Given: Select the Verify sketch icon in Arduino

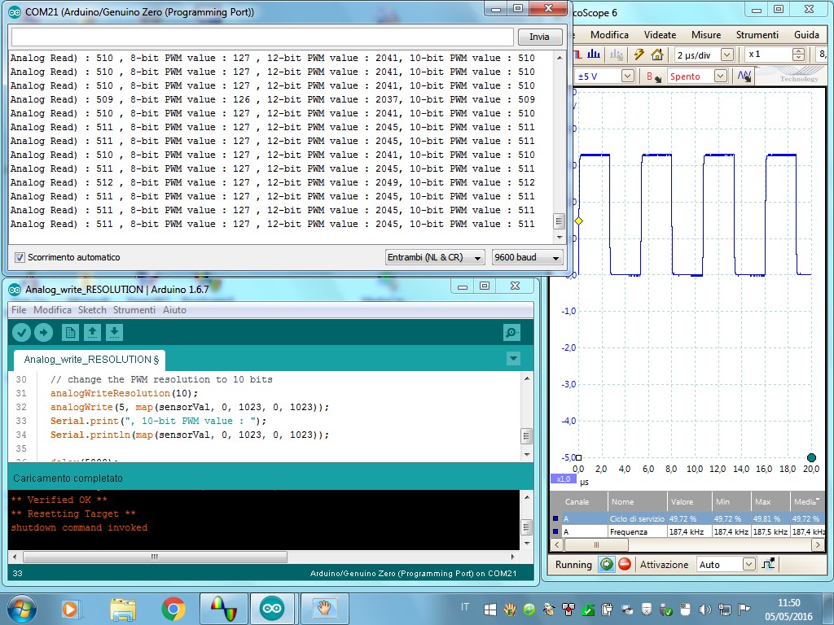Looking at the screenshot, I should click(x=22, y=332).
